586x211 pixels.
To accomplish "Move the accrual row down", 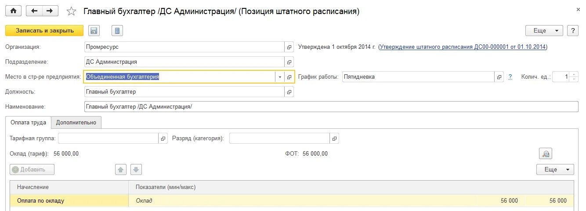I will point(136,170).
